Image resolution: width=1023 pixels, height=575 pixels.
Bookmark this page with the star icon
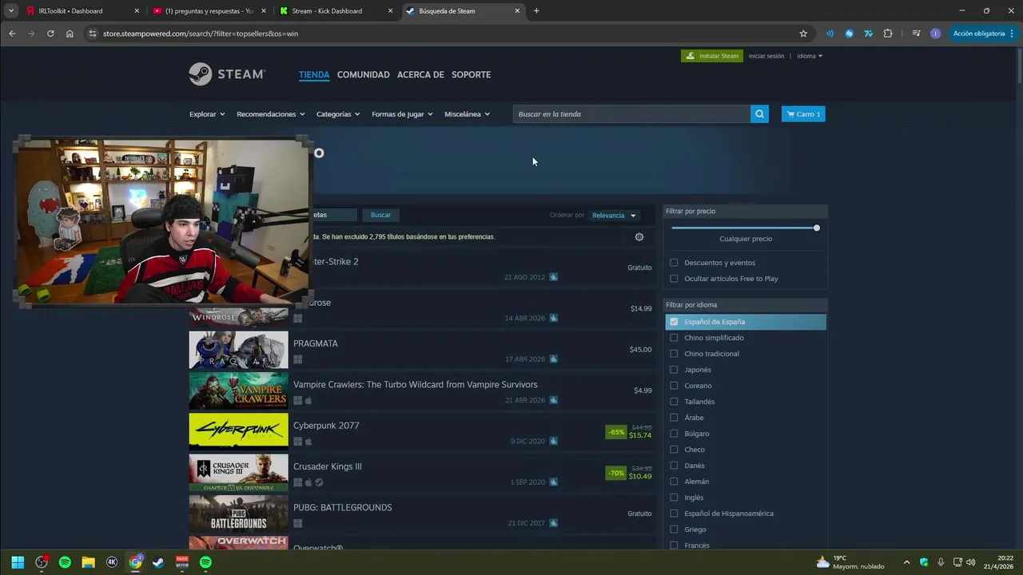803,34
